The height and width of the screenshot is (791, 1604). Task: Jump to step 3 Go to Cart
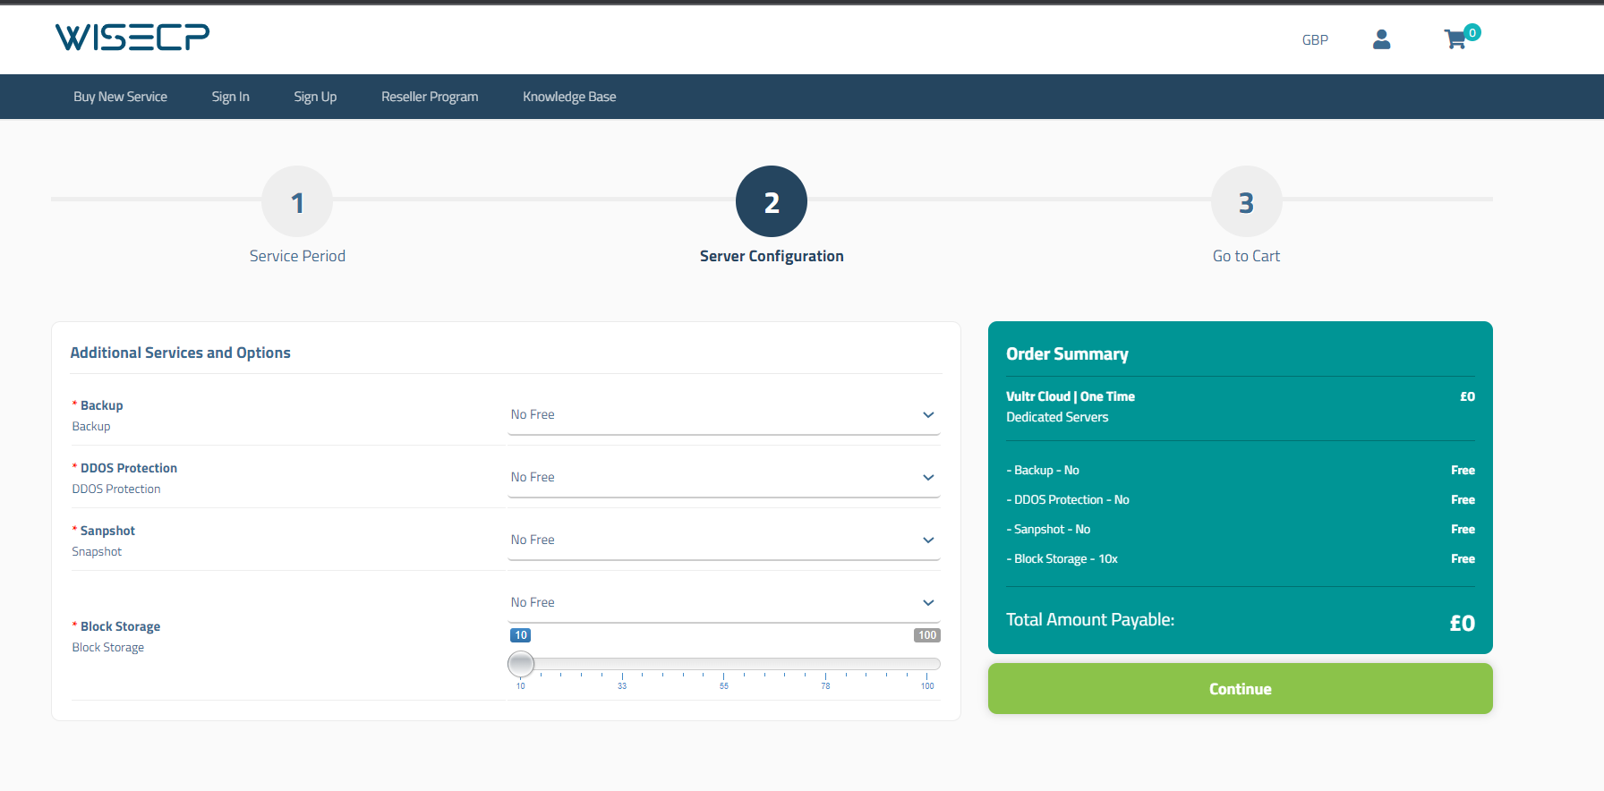click(1246, 201)
